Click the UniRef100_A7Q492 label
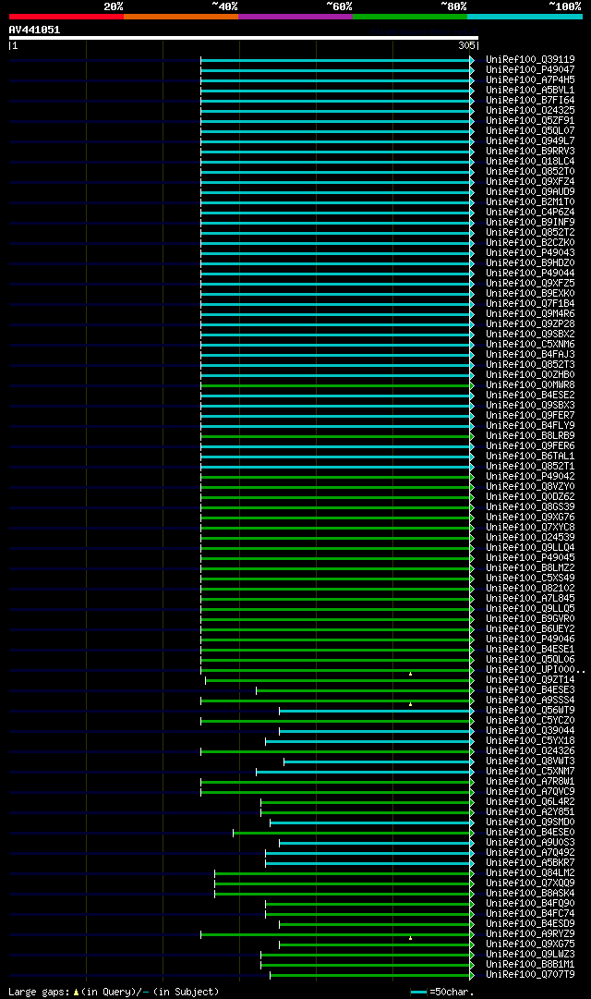Viewport: 591px width, 999px height. point(530,853)
